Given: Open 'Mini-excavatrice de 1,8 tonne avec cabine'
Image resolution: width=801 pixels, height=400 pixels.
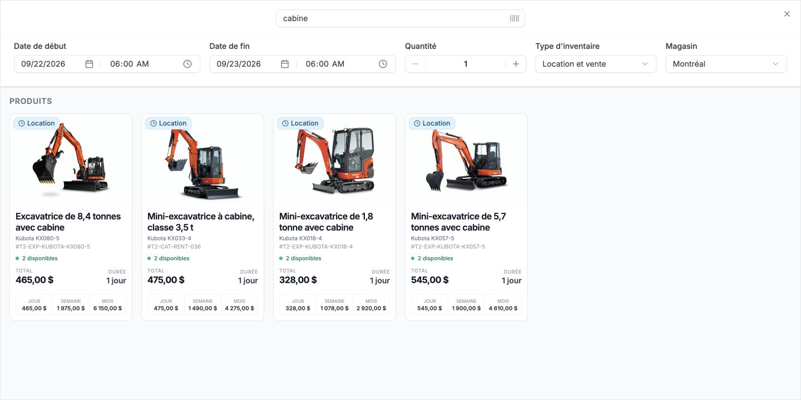Looking at the screenshot, I should pos(326,222).
